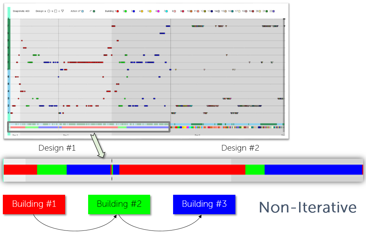
Task: Select the Action r* dark green swatch
Action: [x=94, y=11]
